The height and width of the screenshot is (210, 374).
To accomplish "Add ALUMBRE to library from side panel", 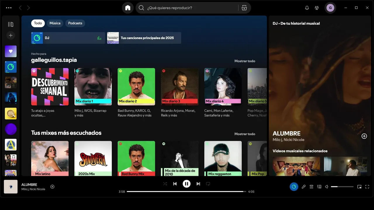I will pyautogui.click(x=364, y=136).
